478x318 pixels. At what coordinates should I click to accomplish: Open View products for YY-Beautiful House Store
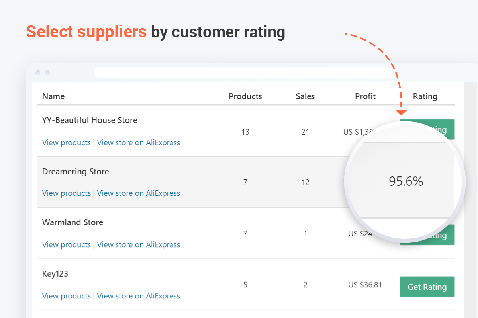[x=67, y=142]
